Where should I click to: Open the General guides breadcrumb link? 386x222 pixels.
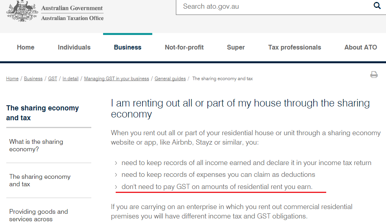(x=170, y=79)
